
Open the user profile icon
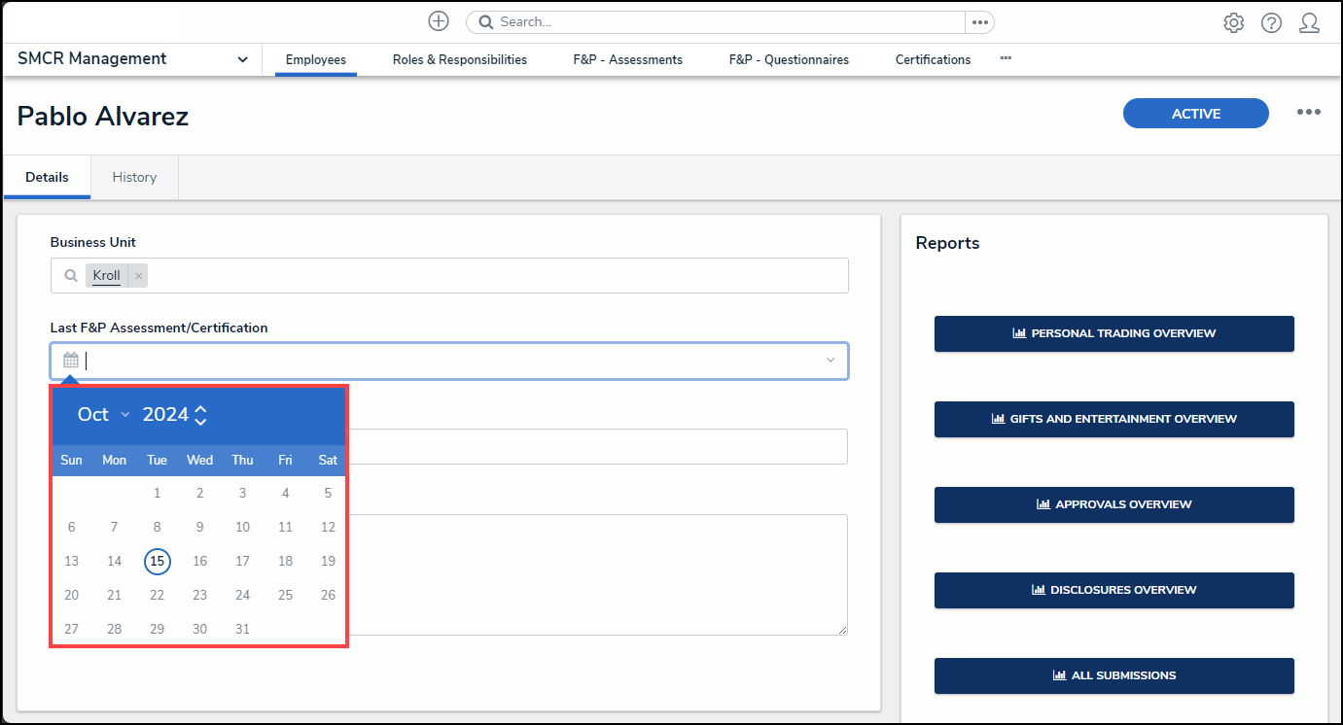coord(1309,23)
